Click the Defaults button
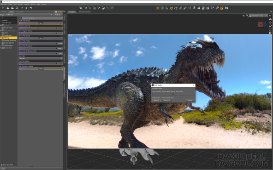The height and width of the screenshot is (170, 273). point(58,15)
